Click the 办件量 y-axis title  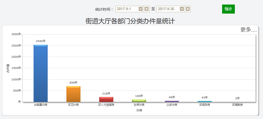pos(8,68)
